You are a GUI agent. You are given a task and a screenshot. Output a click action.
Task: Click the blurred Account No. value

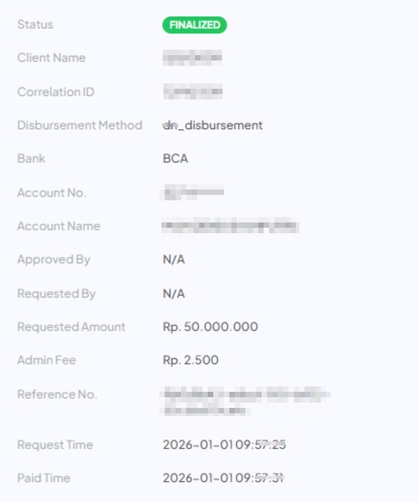[x=192, y=193]
